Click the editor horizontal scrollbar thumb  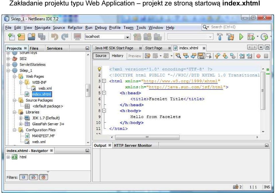147,137
